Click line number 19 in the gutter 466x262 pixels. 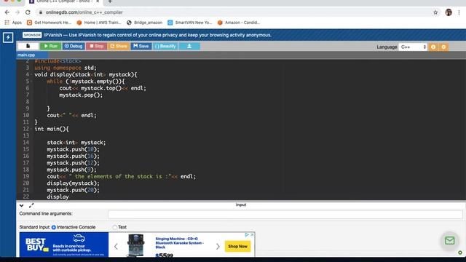coord(26,176)
